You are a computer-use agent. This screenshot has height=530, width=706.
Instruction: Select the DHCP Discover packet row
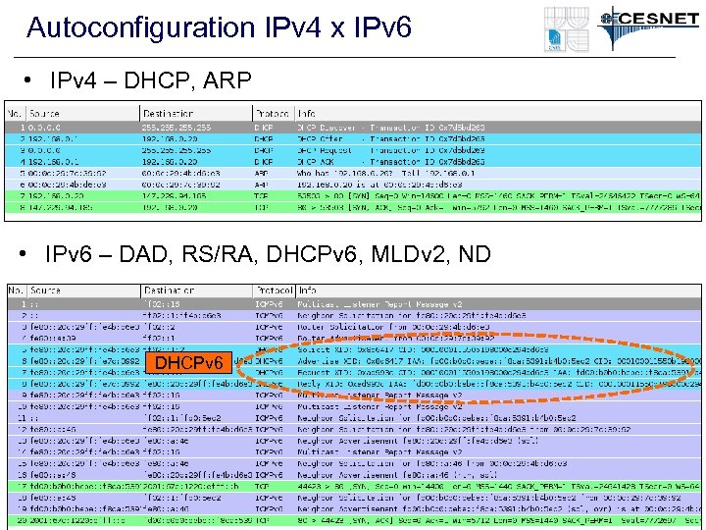click(x=353, y=128)
